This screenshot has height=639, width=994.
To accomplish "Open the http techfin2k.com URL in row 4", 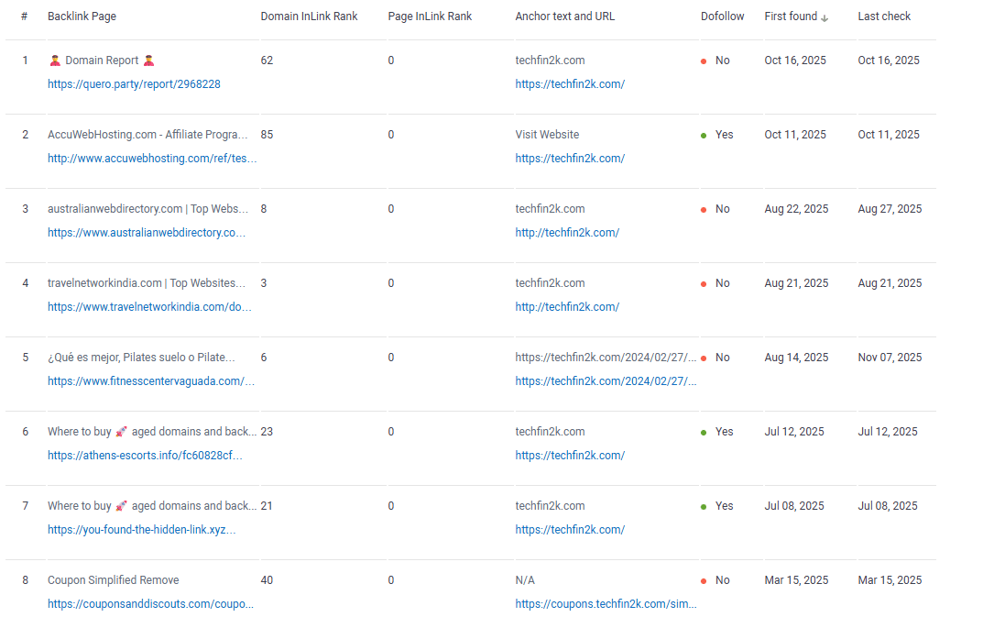I will tap(567, 306).
